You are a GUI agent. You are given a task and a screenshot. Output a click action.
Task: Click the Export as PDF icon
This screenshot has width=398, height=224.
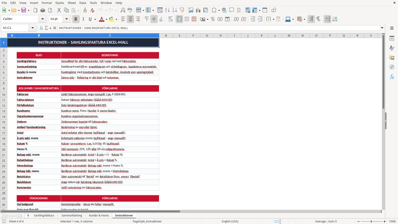coord(35,10)
